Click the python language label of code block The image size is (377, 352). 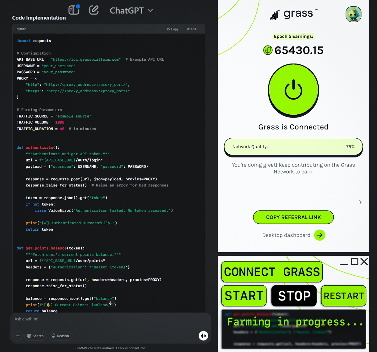coord(22,29)
